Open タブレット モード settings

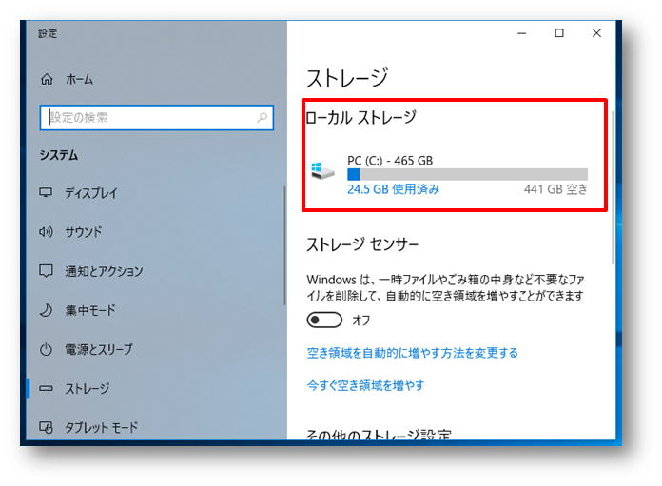coord(102,427)
